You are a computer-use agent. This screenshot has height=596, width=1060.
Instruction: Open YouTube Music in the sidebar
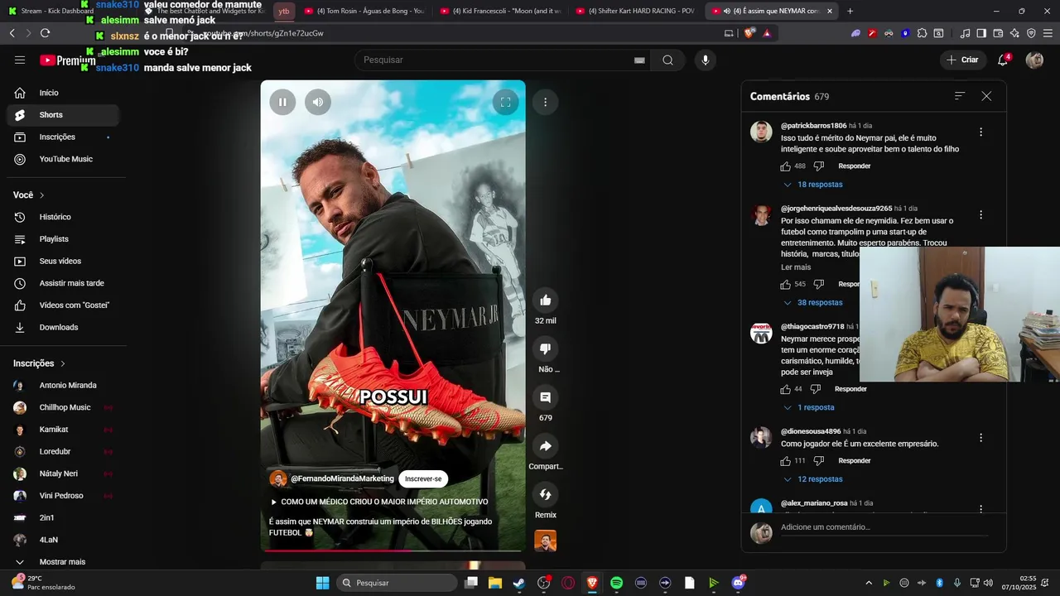[x=62, y=159]
